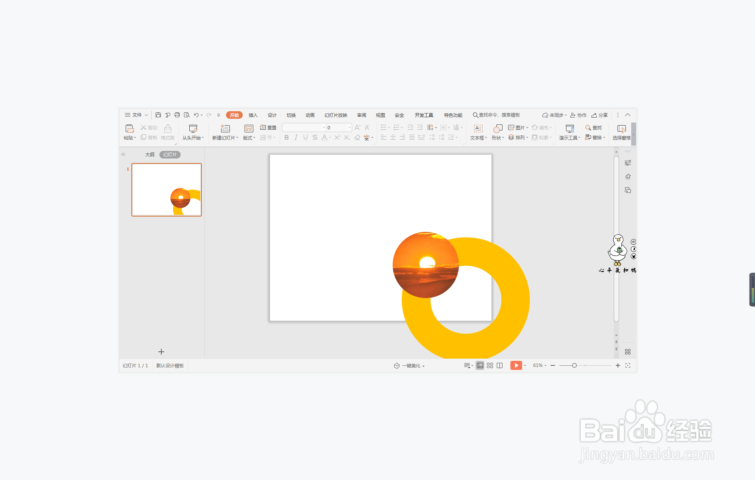This screenshot has width=755, height=480.
Task: Toggle reading view icon in status bar
Action: click(x=500, y=365)
